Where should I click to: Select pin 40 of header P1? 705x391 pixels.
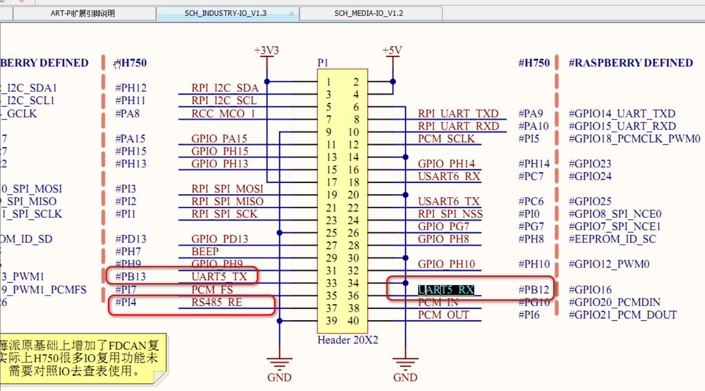(353, 321)
